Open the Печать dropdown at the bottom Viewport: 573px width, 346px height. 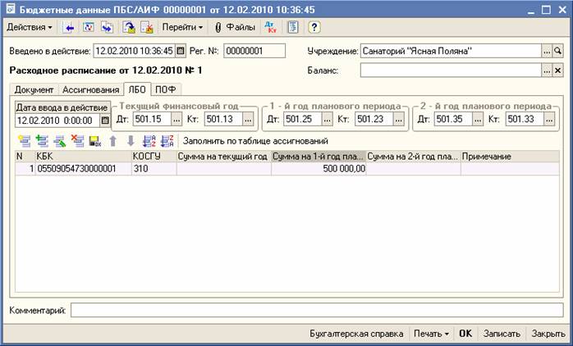click(x=432, y=334)
